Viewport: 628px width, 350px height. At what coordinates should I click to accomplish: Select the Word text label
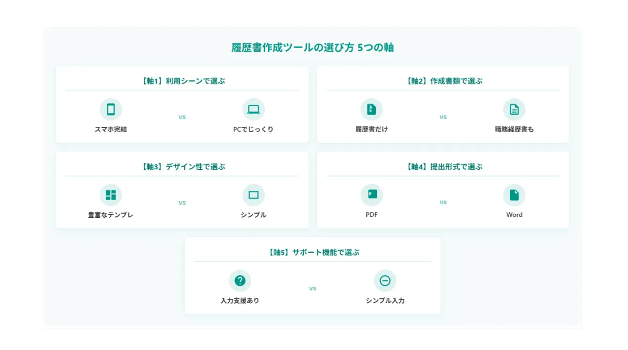(x=514, y=214)
